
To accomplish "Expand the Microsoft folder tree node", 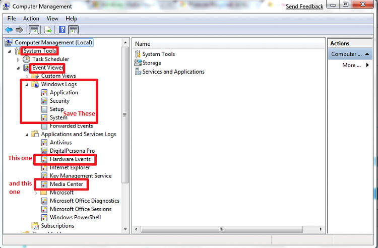I will 36,193.
